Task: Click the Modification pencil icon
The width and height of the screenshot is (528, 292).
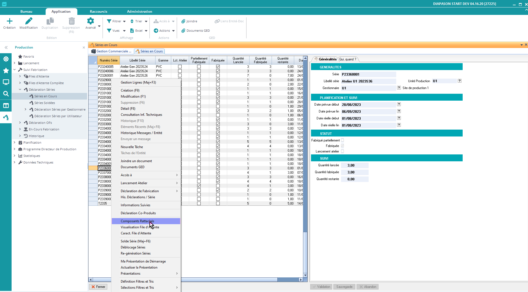Action: point(29,21)
